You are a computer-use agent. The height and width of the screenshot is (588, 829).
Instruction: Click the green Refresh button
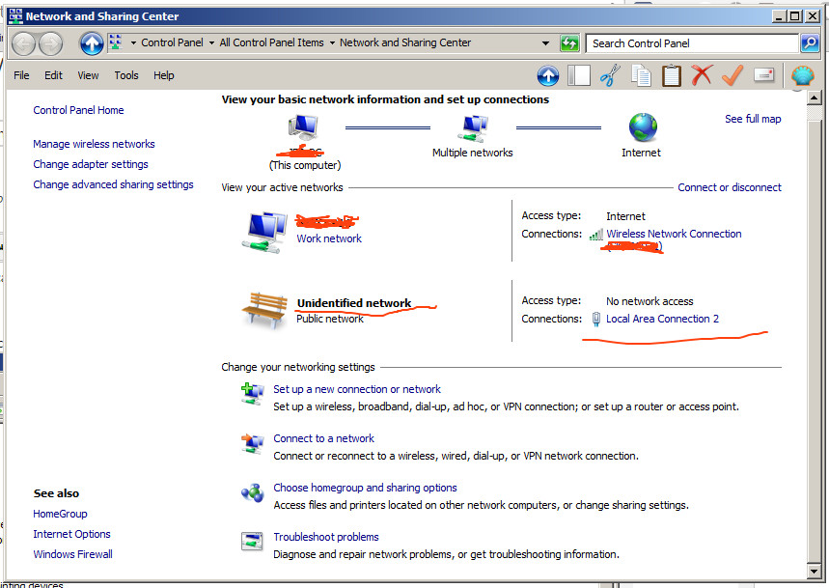pos(569,43)
